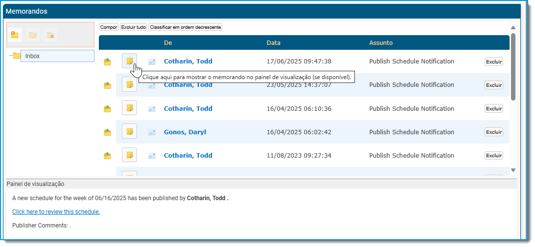535x247 pixels.
Task: Click Excluir for Gonos, Daryl memo
Action: click(494, 132)
